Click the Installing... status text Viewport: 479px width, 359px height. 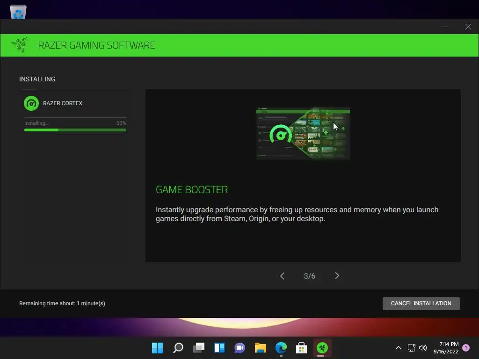click(36, 123)
